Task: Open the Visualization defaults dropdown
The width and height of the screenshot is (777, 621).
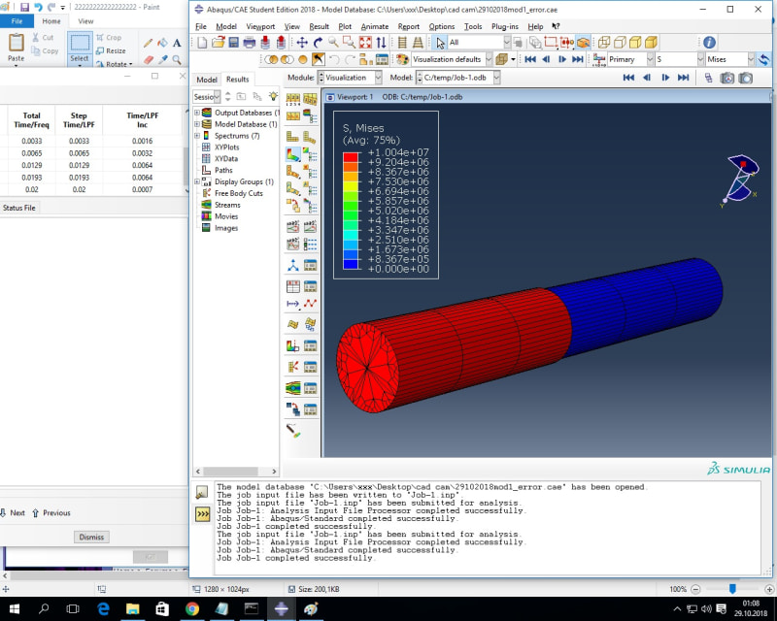Action: click(x=489, y=59)
